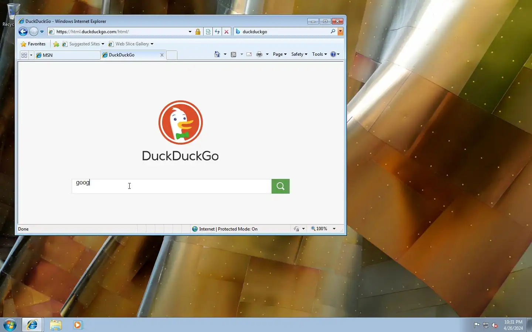This screenshot has height=332, width=532.
Task: Click the Action Center flag icon
Action: 477,325
